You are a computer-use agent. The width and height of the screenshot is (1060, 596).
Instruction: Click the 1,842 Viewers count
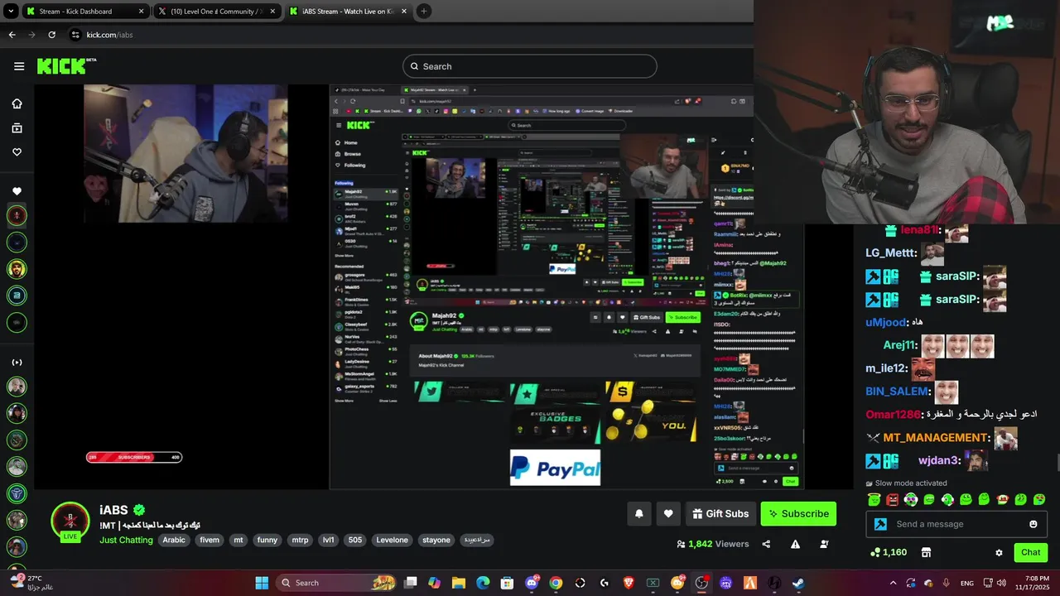coord(712,544)
